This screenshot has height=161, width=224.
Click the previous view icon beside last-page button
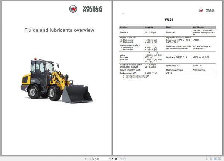121,159
